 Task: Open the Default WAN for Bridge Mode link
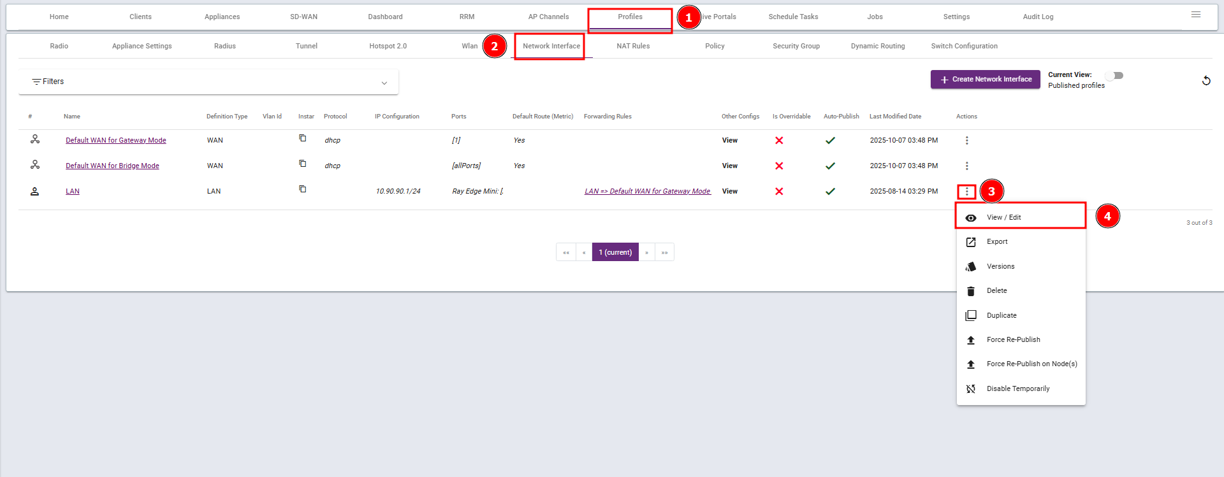pyautogui.click(x=112, y=166)
